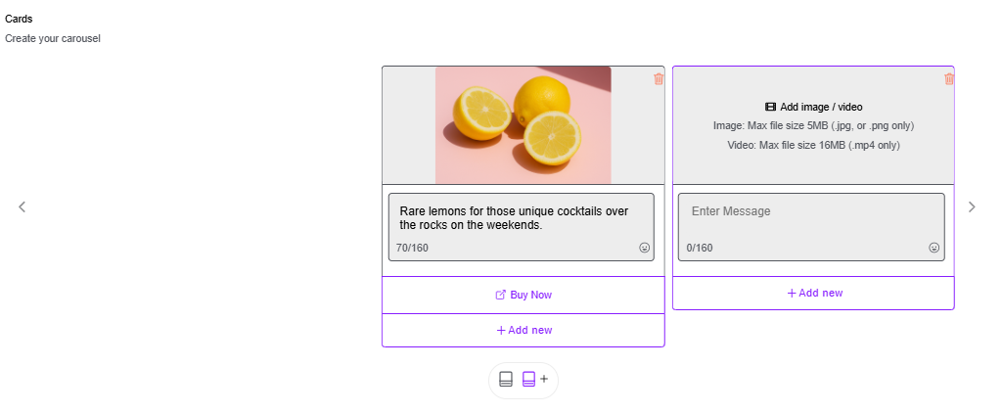Open the Buy Now button settings
Viewport: 1002px width, 413px height.
[x=524, y=295]
